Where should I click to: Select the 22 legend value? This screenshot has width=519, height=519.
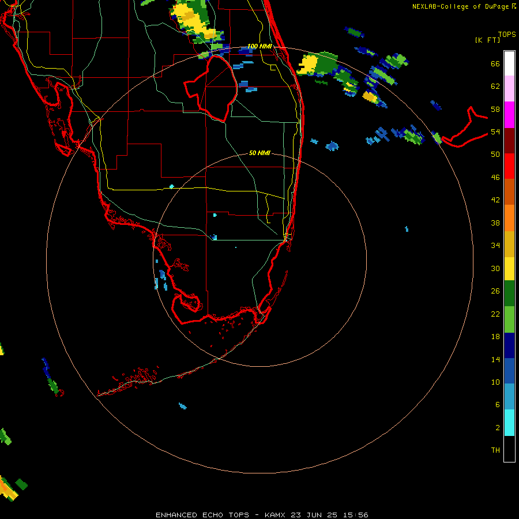(495, 314)
